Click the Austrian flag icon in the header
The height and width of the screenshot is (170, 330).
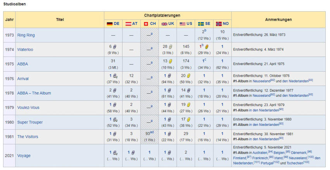[x=128, y=24]
